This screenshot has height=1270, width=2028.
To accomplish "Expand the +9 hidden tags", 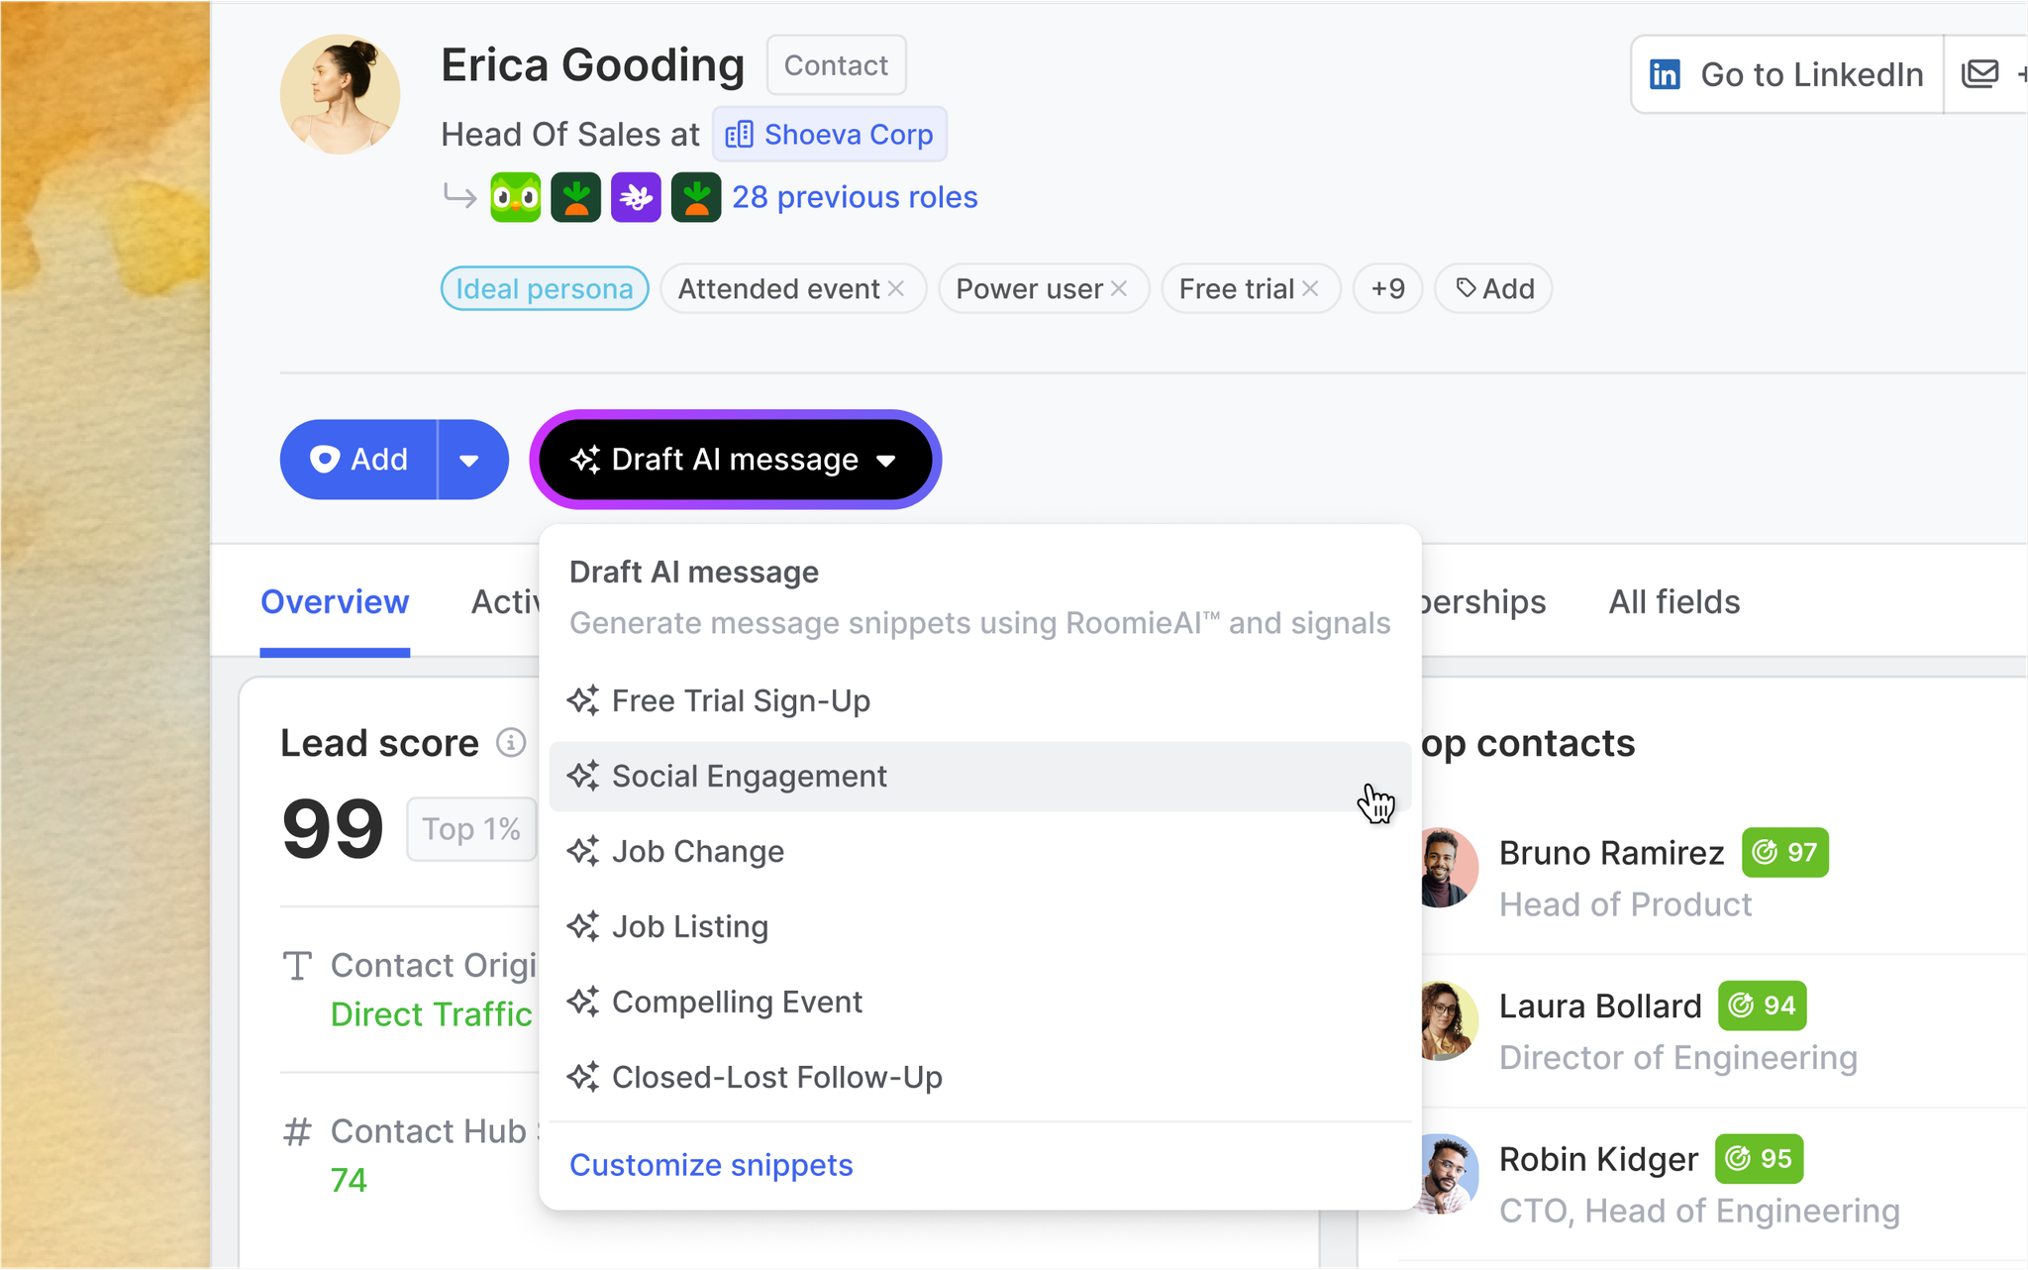I will 1387,288.
